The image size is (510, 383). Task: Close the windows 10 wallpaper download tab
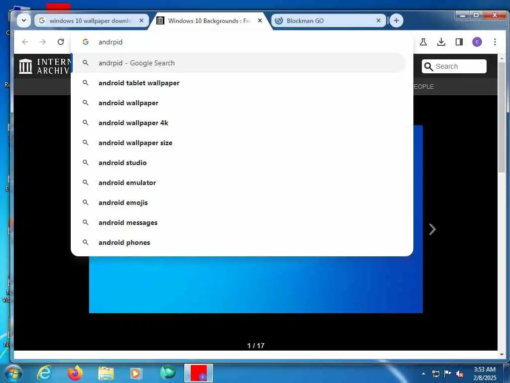pyautogui.click(x=141, y=20)
